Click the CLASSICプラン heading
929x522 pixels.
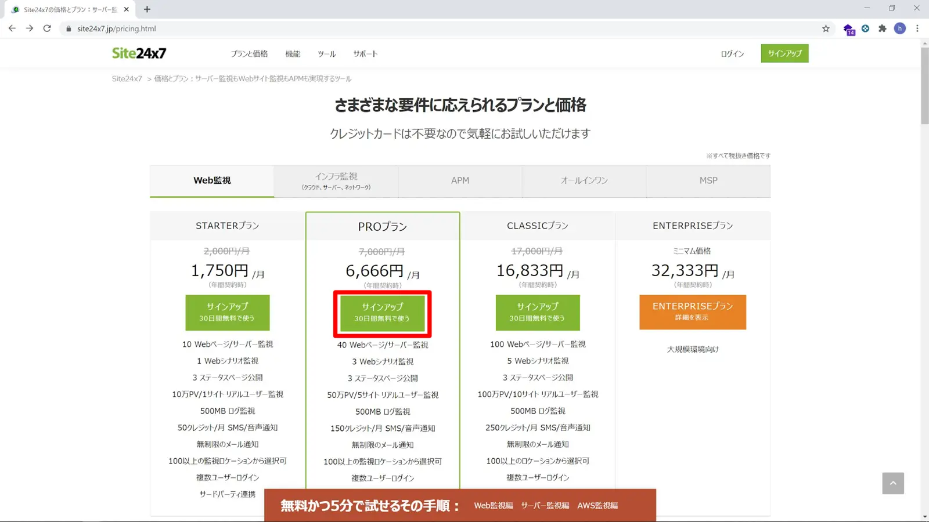click(x=538, y=226)
